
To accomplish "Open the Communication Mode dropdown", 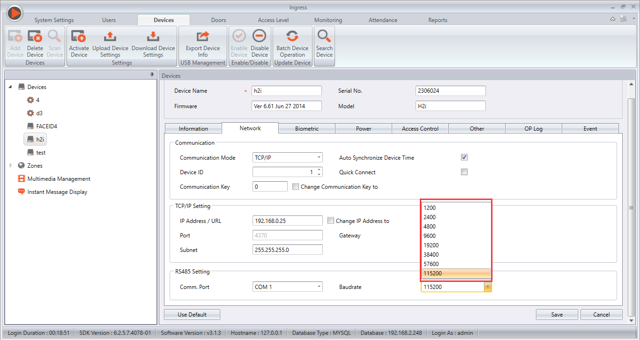I will [x=319, y=158].
